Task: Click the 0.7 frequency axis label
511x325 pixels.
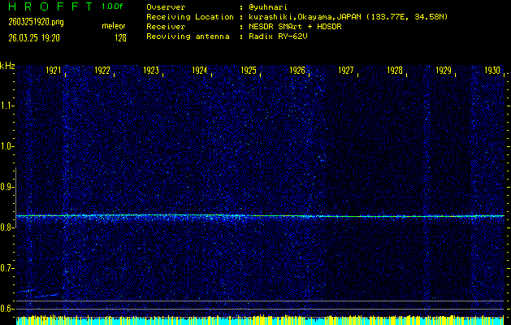Action: (7, 268)
